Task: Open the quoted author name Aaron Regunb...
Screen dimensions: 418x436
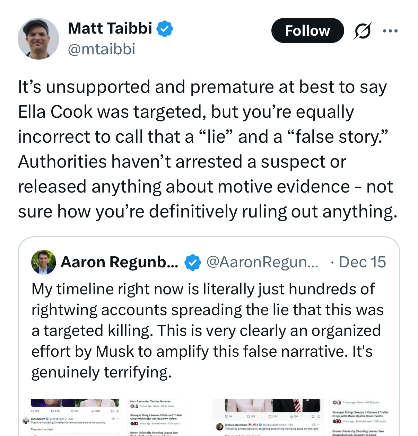Action: [x=119, y=262]
